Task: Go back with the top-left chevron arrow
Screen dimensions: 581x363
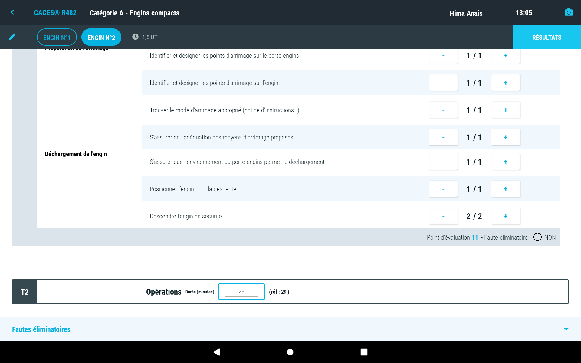Action: (x=12, y=12)
